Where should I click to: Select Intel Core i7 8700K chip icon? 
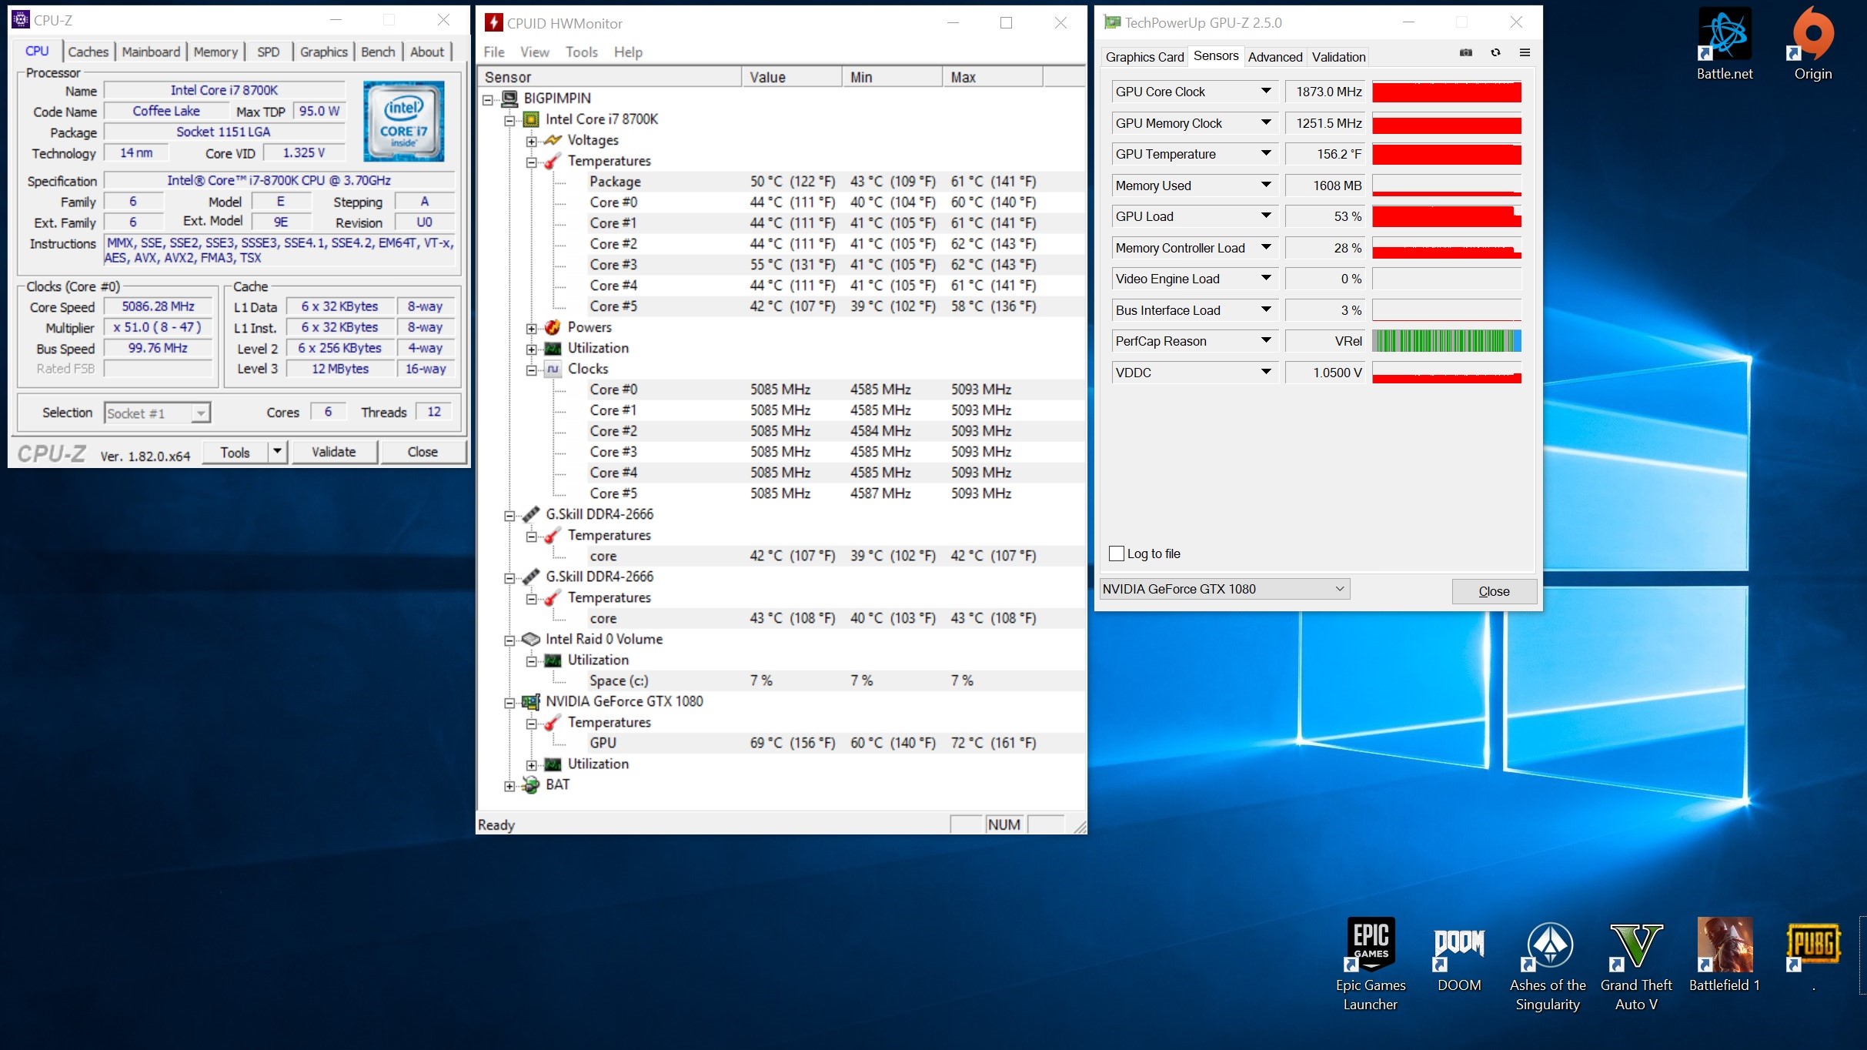pyautogui.click(x=531, y=119)
